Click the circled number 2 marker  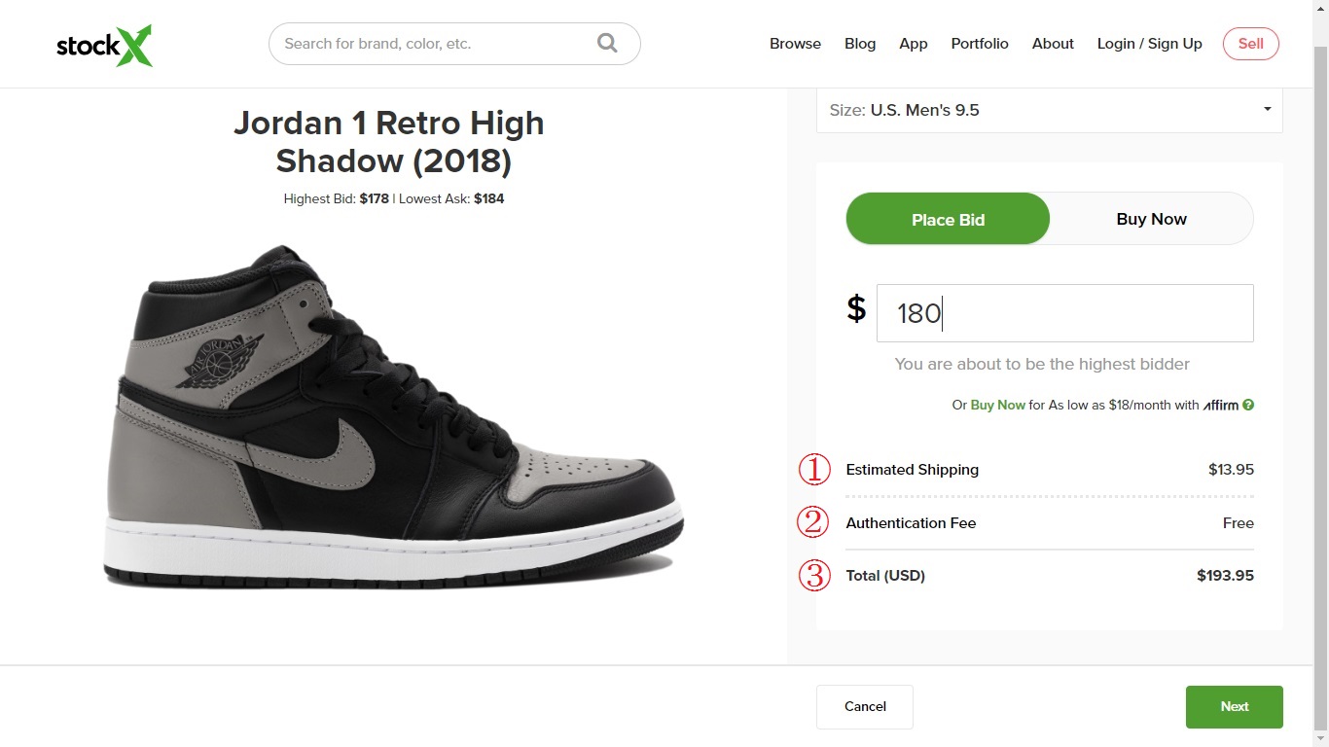click(x=812, y=522)
